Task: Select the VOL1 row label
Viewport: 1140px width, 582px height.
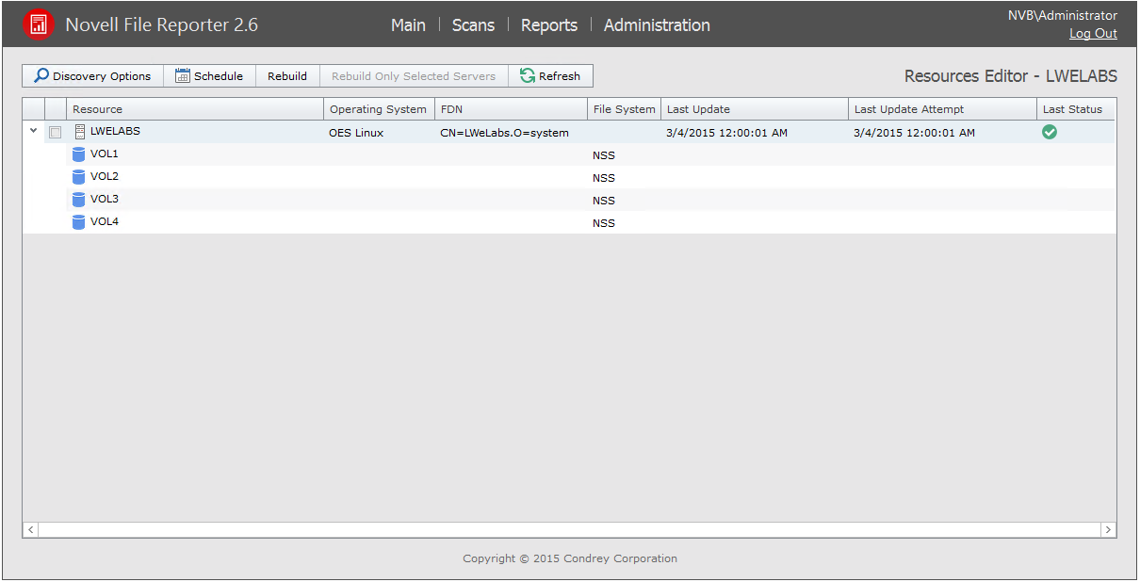Action: click(x=105, y=154)
